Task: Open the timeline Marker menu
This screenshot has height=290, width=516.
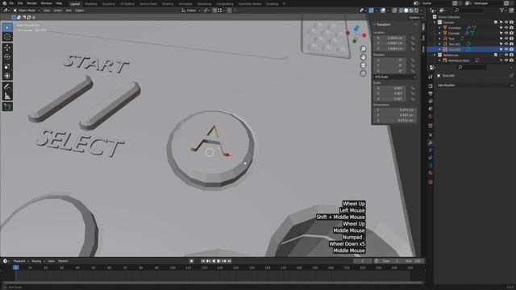Action: point(63,261)
